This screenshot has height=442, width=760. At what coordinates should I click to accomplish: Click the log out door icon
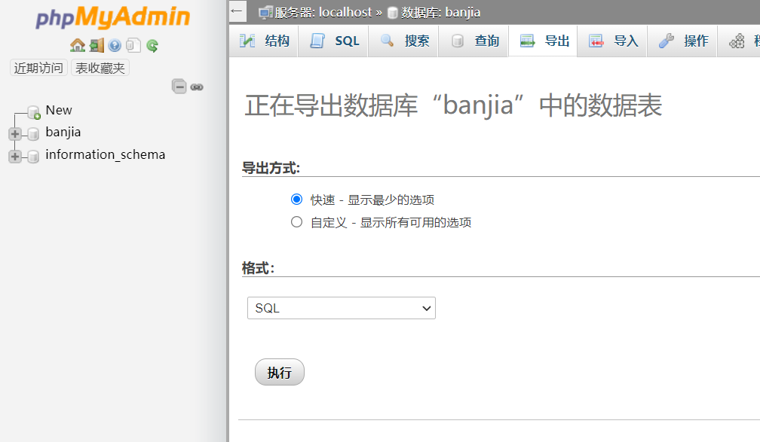coord(96,45)
